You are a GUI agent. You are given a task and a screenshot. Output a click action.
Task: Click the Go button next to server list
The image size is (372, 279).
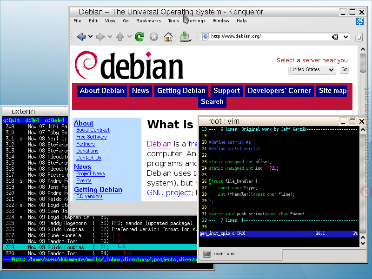pyautogui.click(x=344, y=69)
